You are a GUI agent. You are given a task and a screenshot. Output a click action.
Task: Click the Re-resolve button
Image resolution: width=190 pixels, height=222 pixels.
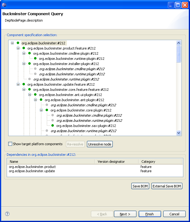pyautogui.click(x=75, y=144)
